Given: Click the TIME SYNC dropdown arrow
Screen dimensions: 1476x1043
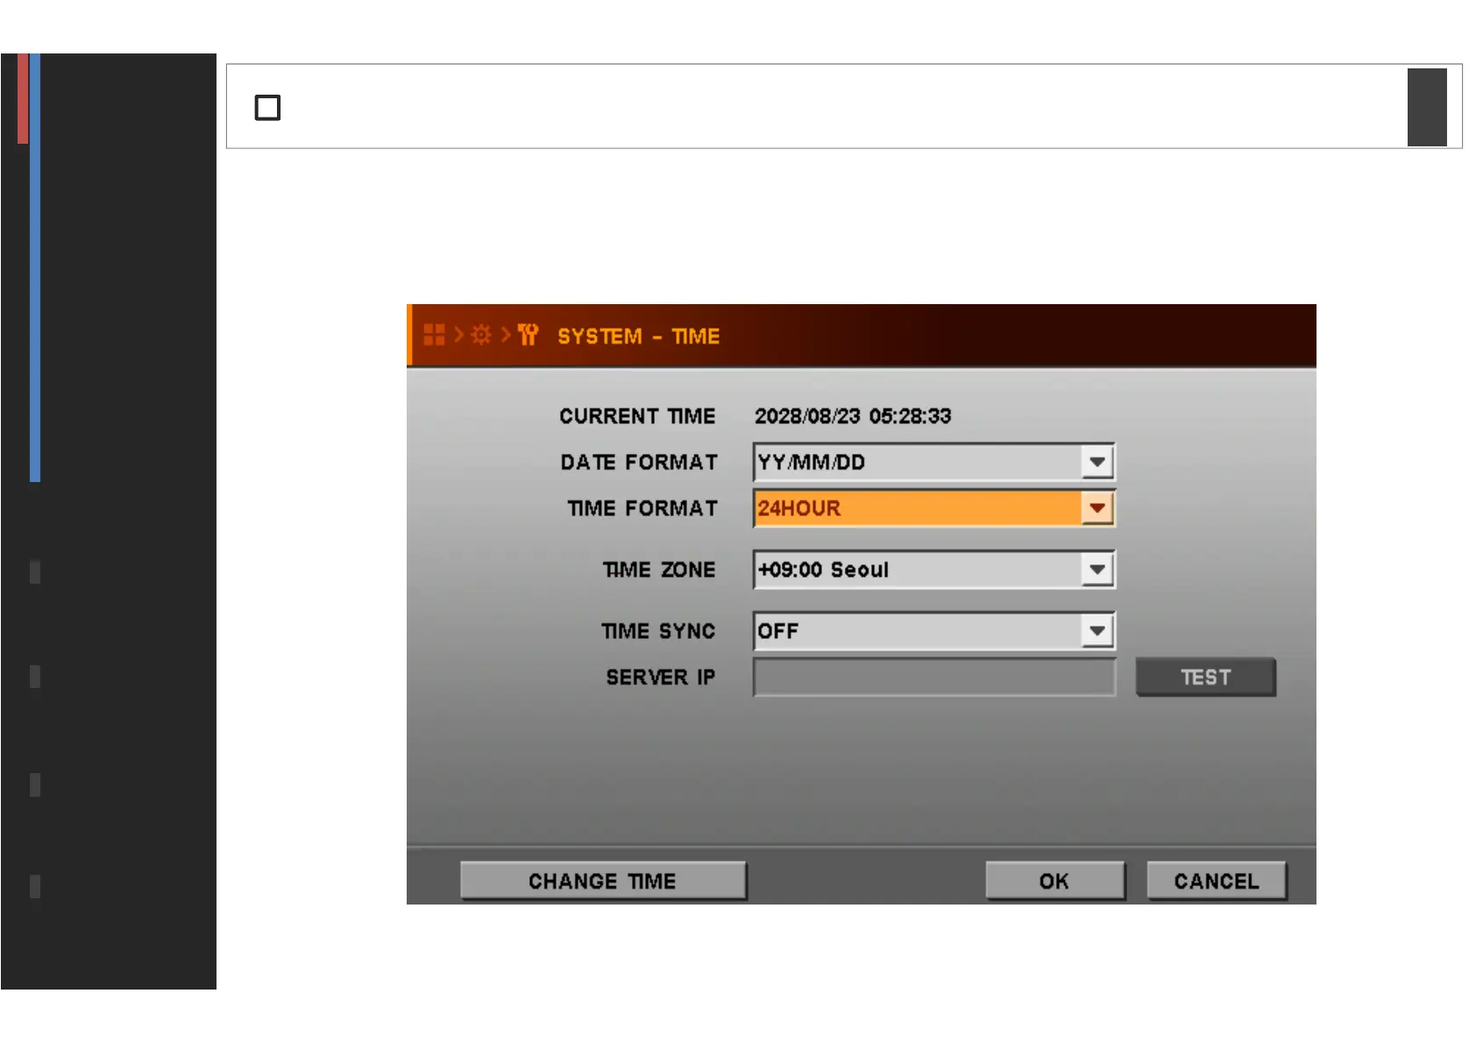Looking at the screenshot, I should (1096, 631).
